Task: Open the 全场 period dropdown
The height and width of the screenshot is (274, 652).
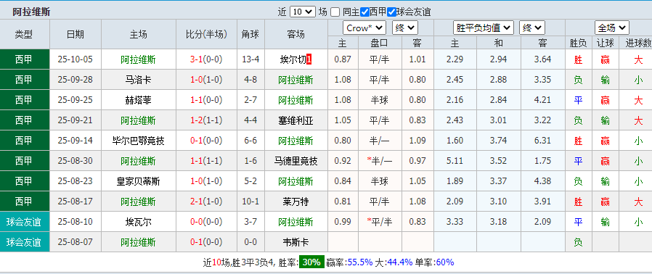Action: pos(611,28)
